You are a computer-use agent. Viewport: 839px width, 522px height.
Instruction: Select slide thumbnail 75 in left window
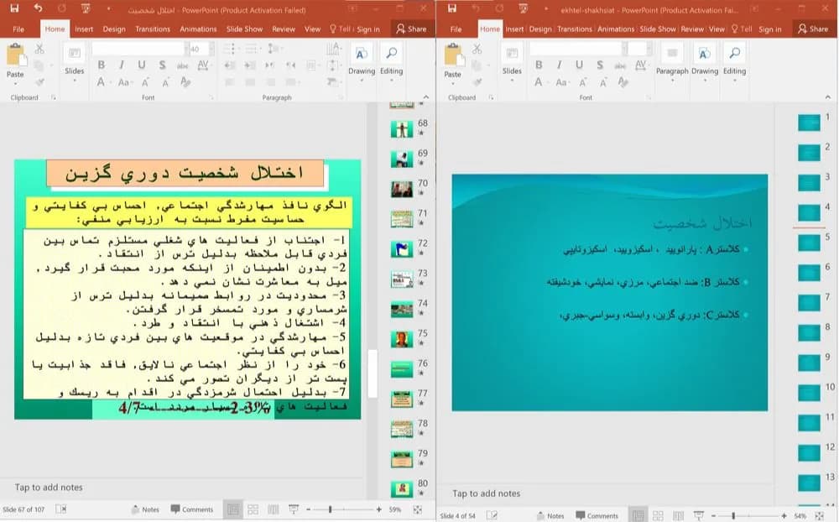click(401, 339)
